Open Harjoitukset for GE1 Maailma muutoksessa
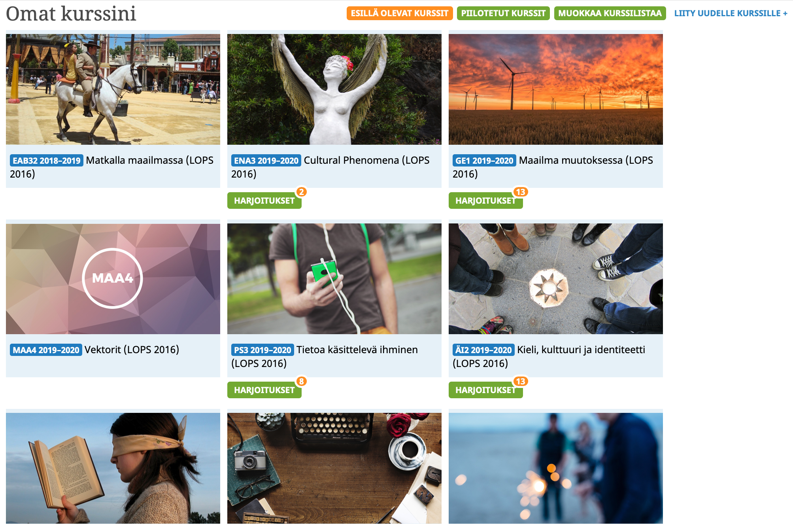793x524 pixels. (x=485, y=201)
